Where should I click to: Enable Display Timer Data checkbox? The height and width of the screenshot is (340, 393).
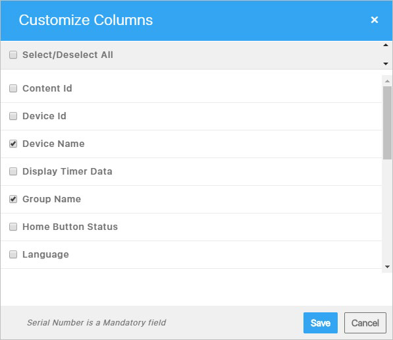pyautogui.click(x=13, y=171)
